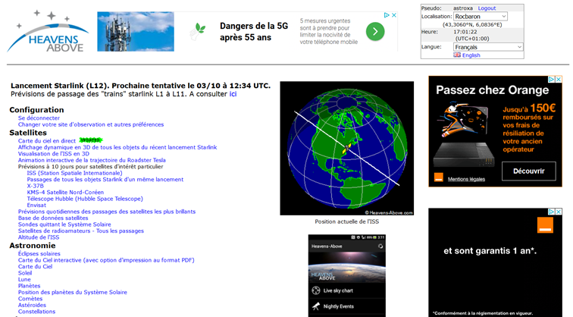Open Roadster Tesla trajectory animation link
573x317 pixels.
tap(92, 160)
